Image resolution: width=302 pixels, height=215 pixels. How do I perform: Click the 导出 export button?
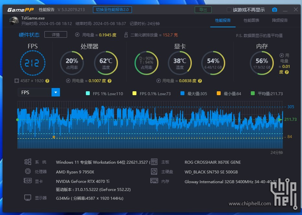click(203, 10)
